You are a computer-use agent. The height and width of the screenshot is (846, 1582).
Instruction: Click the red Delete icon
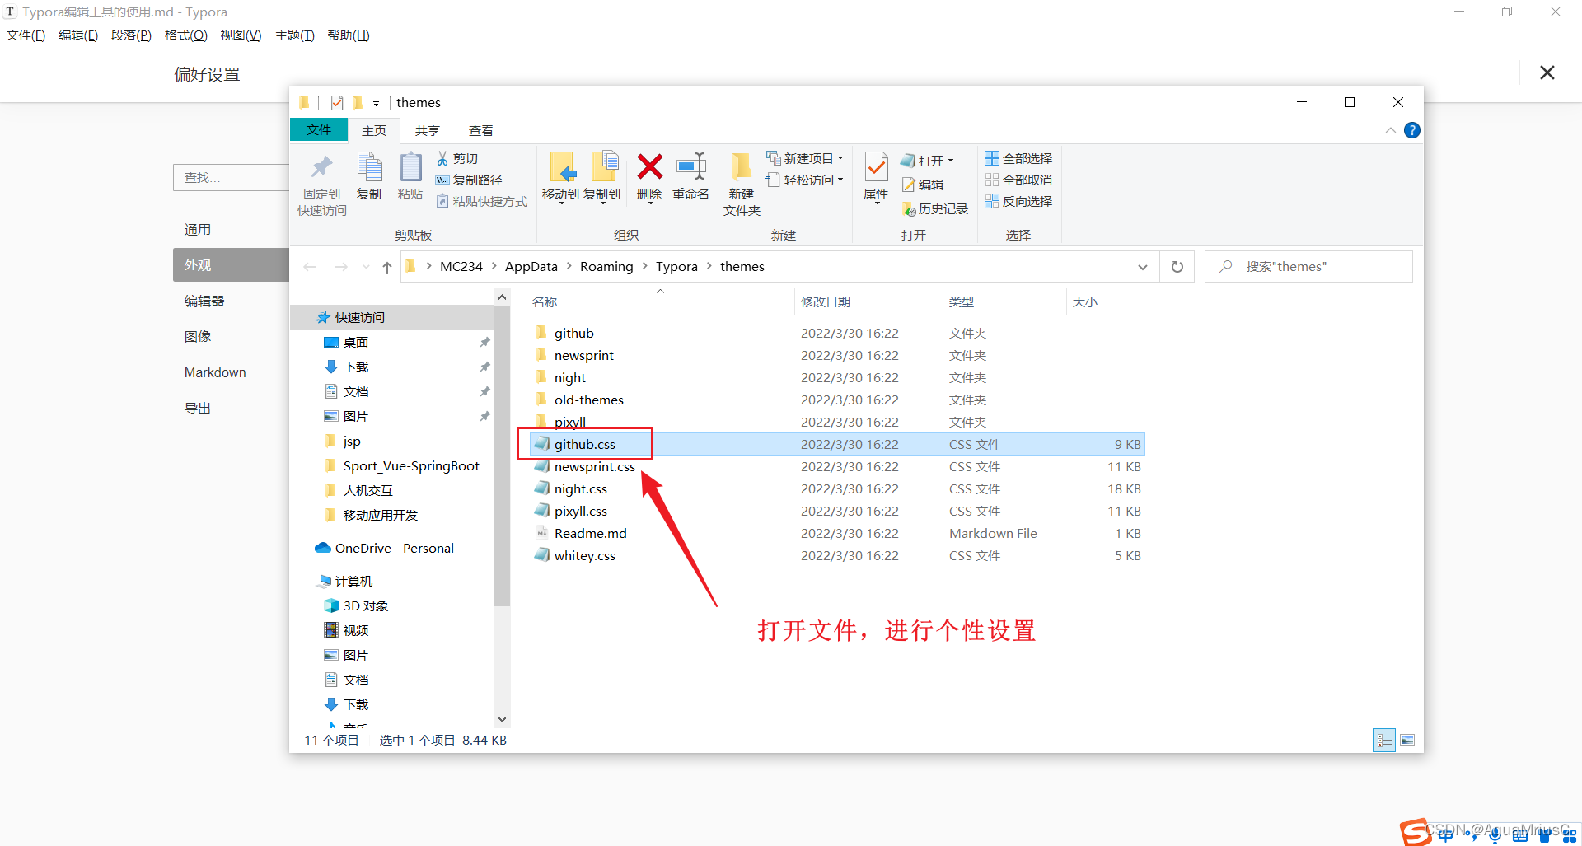click(x=649, y=166)
